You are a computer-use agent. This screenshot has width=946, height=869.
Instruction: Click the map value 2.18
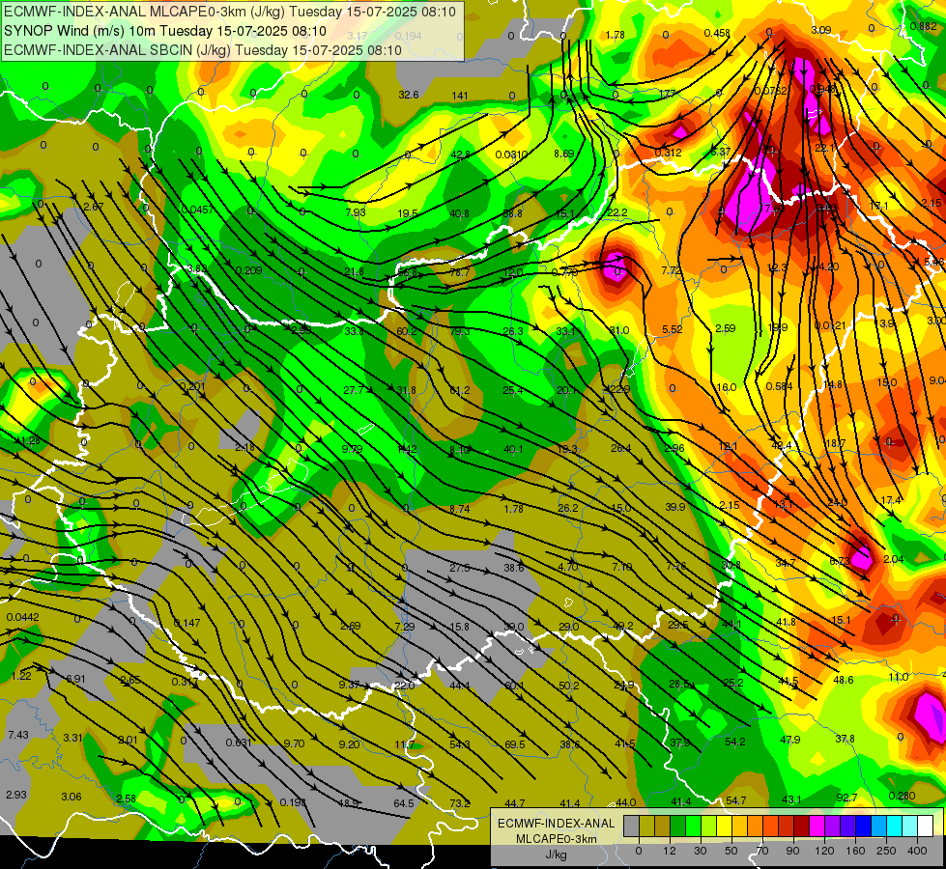coord(244,447)
